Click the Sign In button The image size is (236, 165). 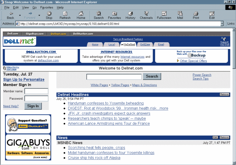33,106
